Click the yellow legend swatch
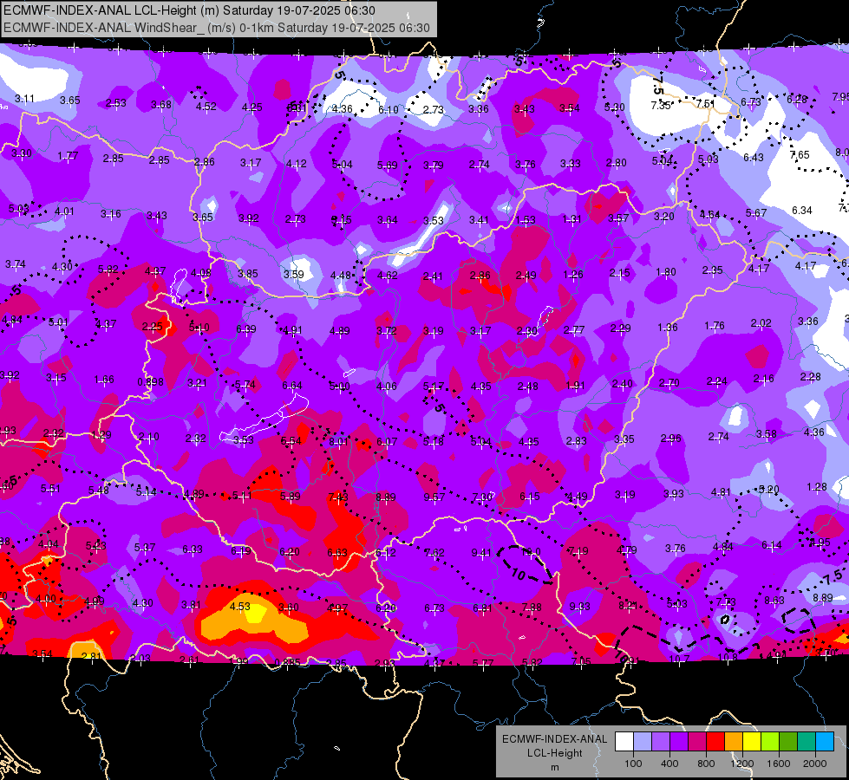Viewport: 849px width, 780px height. 752,742
